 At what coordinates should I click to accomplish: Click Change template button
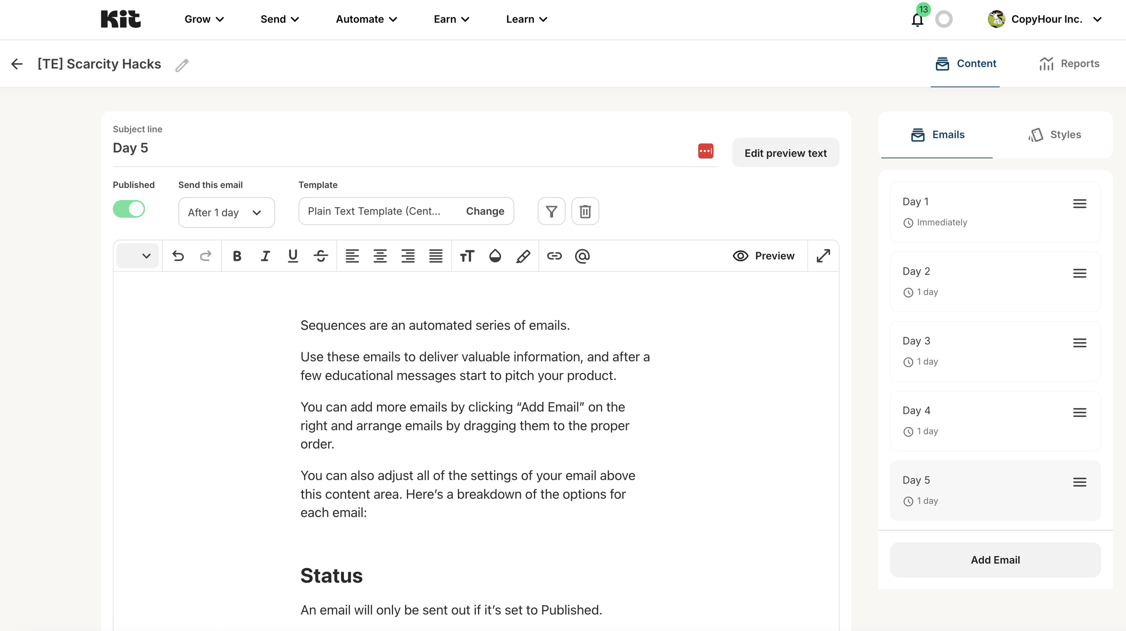tap(485, 211)
